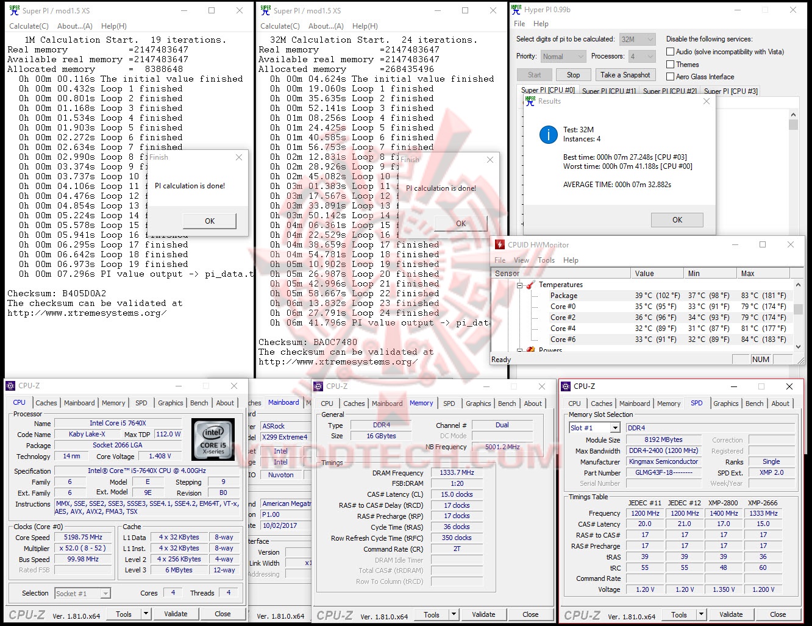Click the Intel Core i5 7640X name field
The height and width of the screenshot is (626, 812).
point(118,423)
